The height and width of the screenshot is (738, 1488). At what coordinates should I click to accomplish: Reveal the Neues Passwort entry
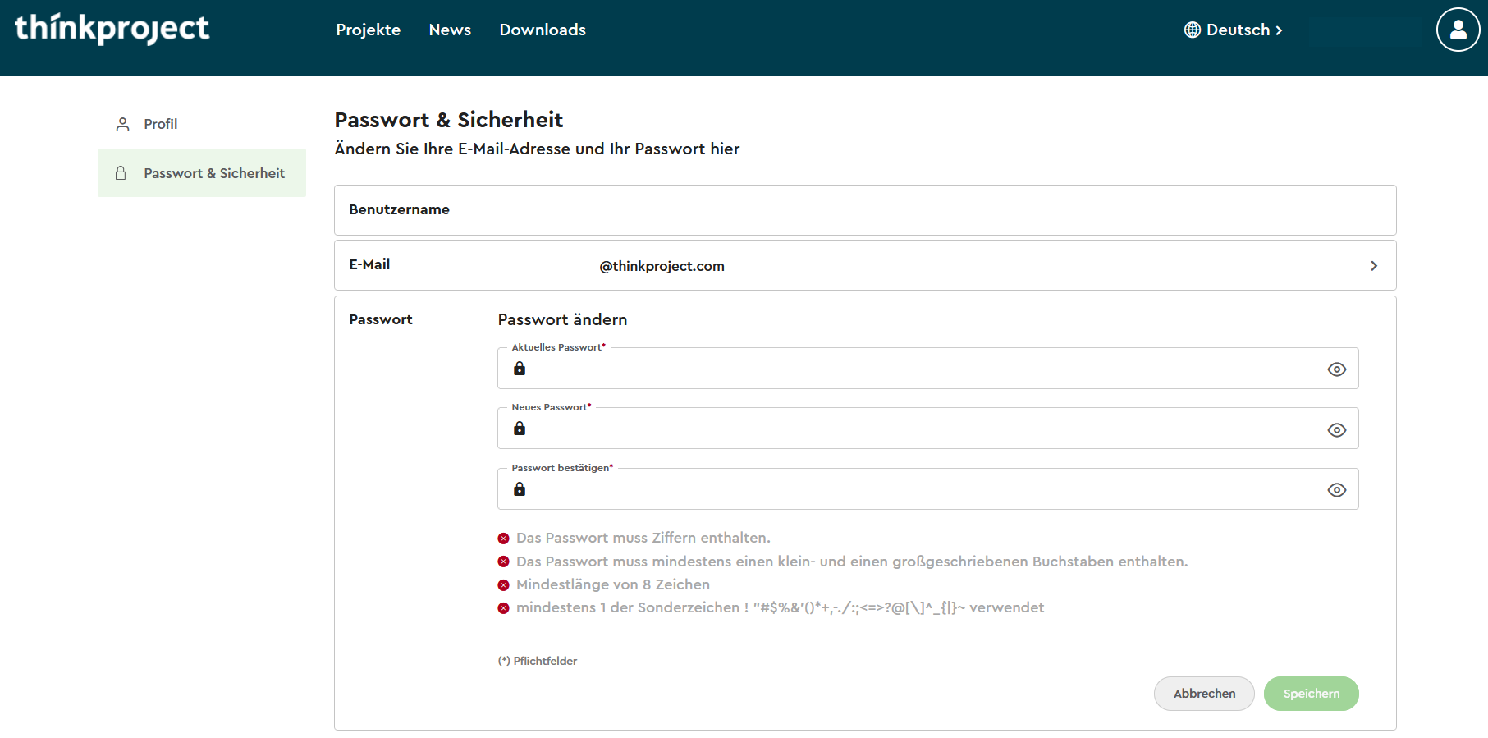[x=1336, y=430]
